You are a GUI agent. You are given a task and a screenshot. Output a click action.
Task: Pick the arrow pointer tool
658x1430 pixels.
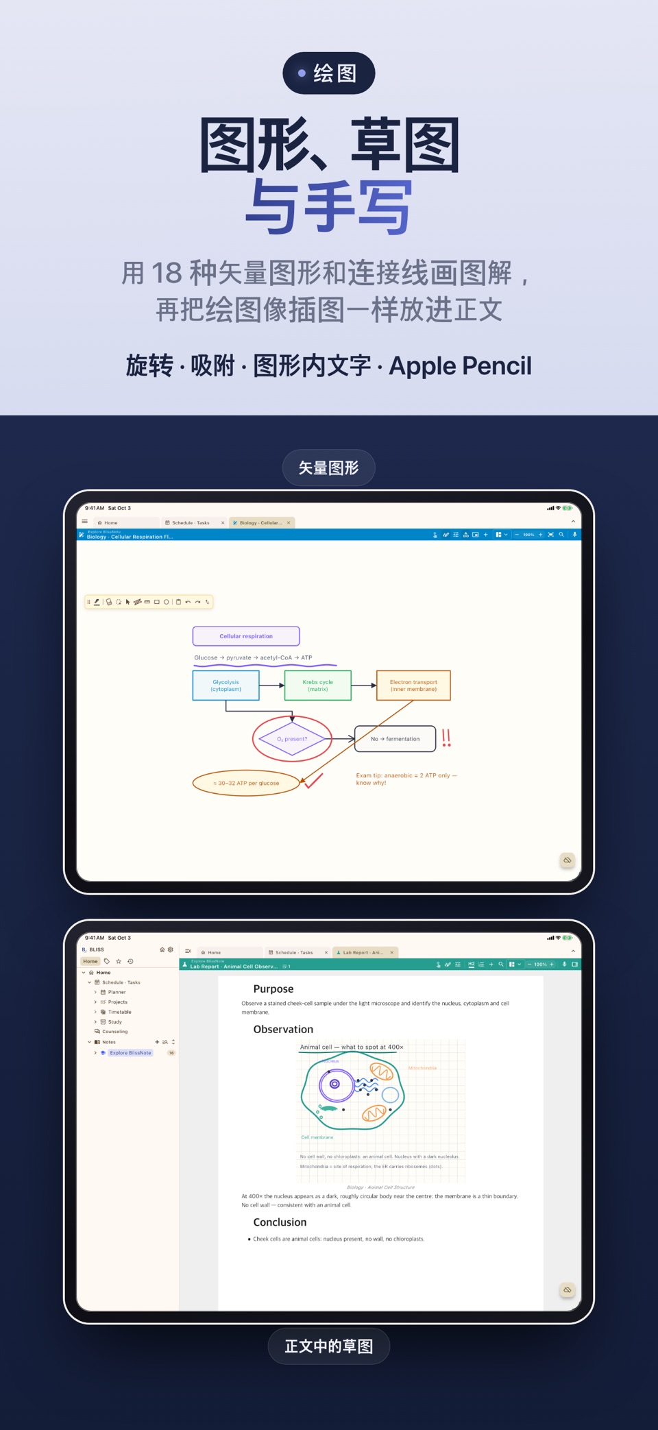coord(127,602)
